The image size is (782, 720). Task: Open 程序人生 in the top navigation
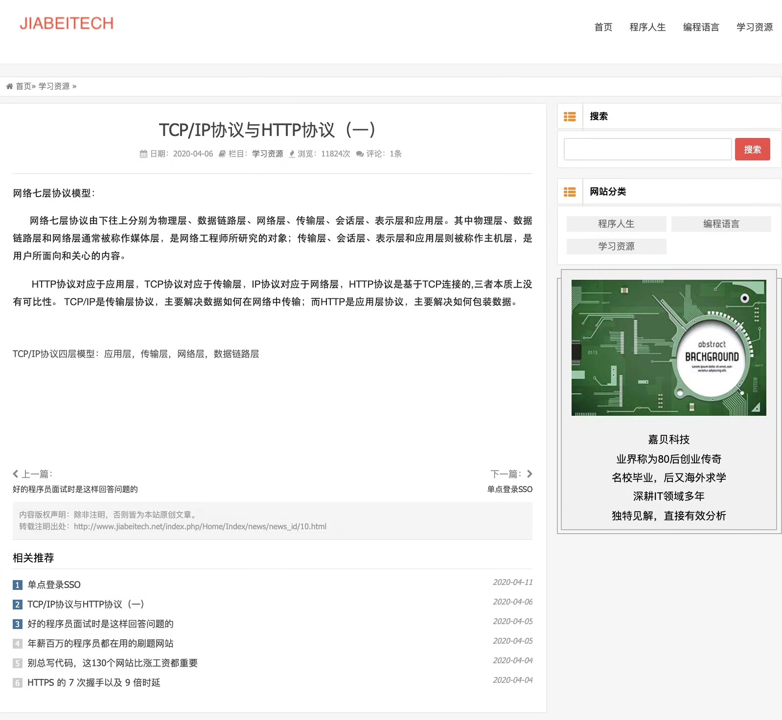[648, 27]
